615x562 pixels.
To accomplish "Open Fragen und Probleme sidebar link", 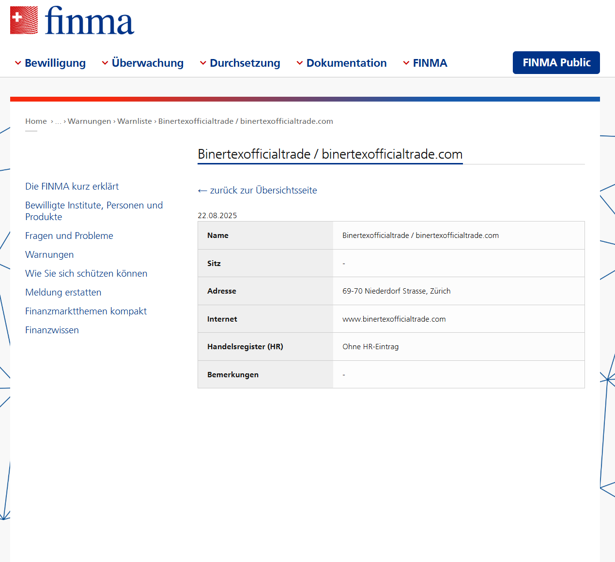I will (69, 236).
